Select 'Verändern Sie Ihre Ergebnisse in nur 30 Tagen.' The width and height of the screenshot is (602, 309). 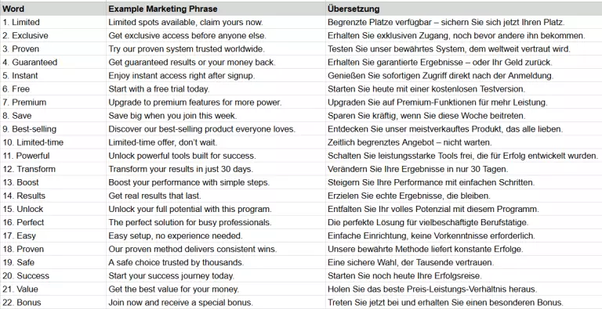pyautogui.click(x=464, y=169)
